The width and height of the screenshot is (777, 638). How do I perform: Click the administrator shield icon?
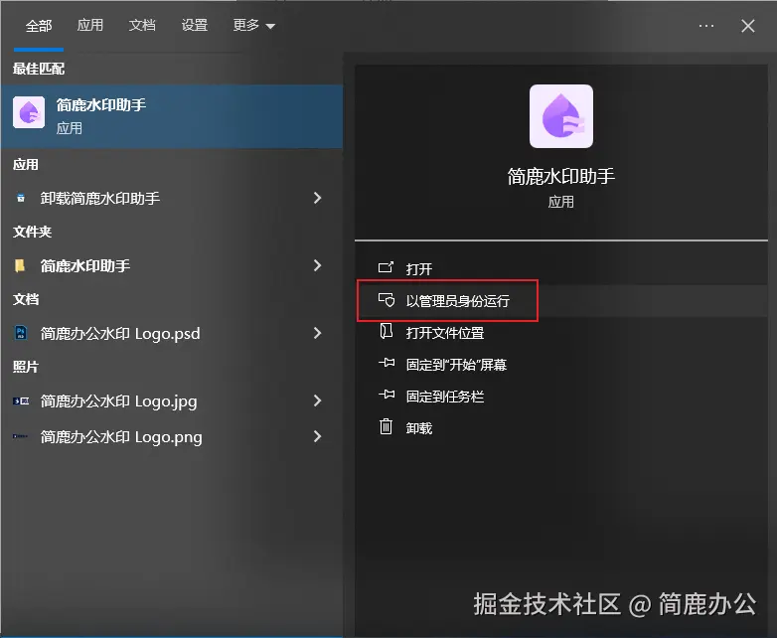coord(387,300)
